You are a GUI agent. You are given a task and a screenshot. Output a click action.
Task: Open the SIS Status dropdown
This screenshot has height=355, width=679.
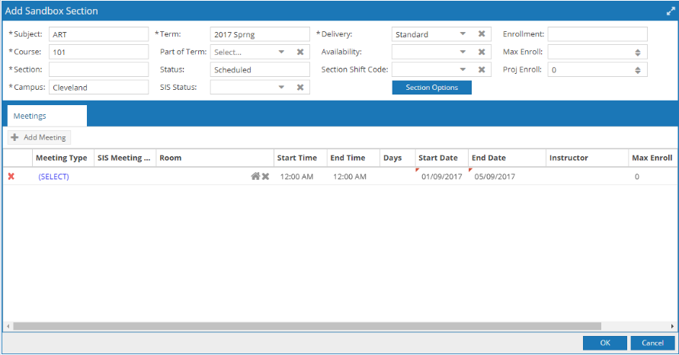click(x=281, y=88)
